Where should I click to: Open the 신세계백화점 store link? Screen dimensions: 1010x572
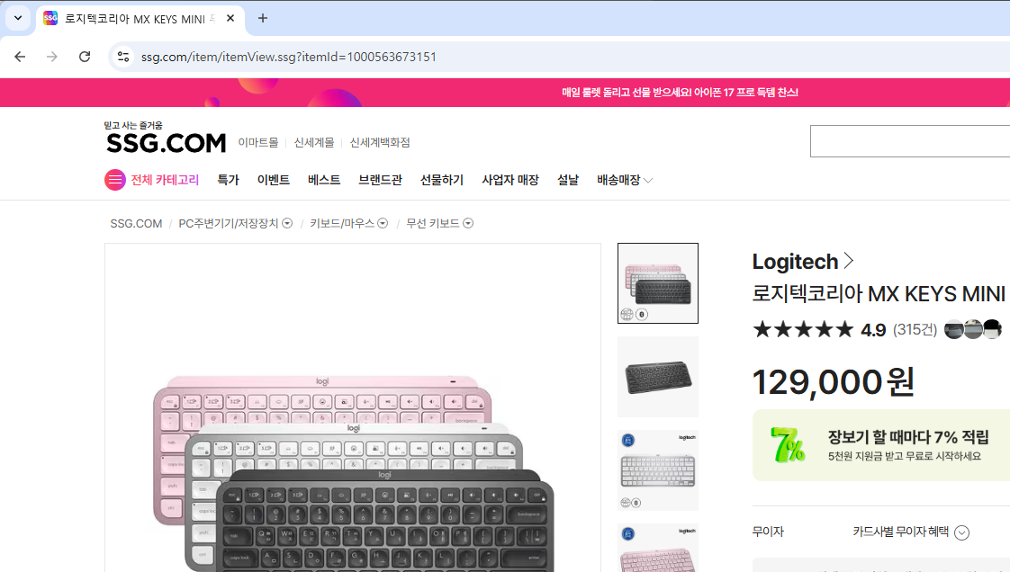point(379,142)
